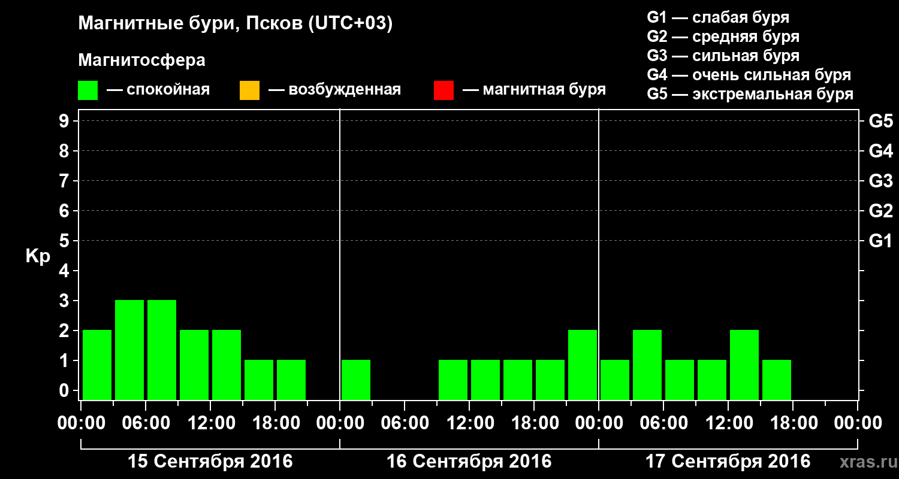Click the '18:00' tick under 17 September

point(793,423)
